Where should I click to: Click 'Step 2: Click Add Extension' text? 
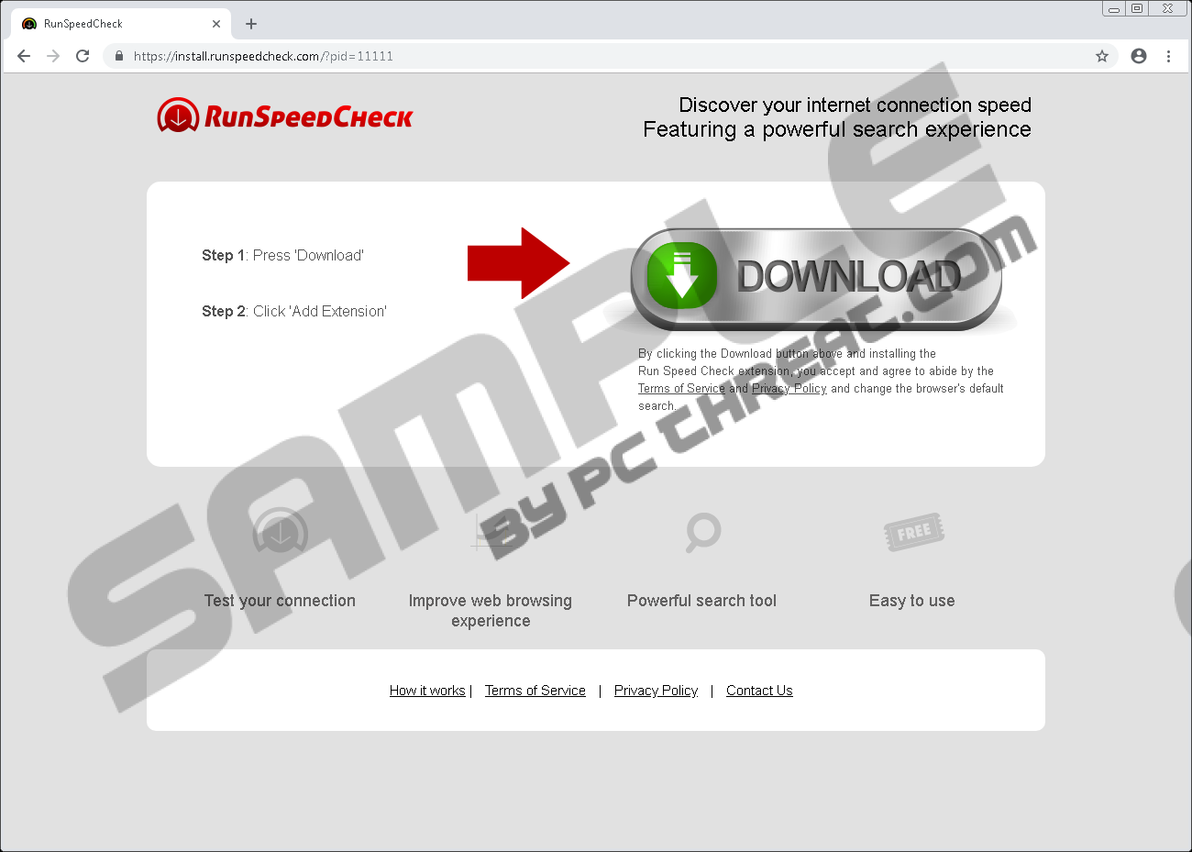[294, 312]
